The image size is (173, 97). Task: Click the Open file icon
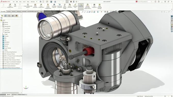tap(47, 2)
